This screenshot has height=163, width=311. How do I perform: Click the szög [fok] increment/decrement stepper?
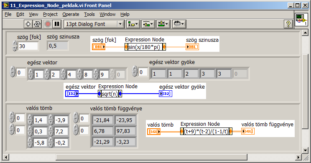[x=15, y=46]
